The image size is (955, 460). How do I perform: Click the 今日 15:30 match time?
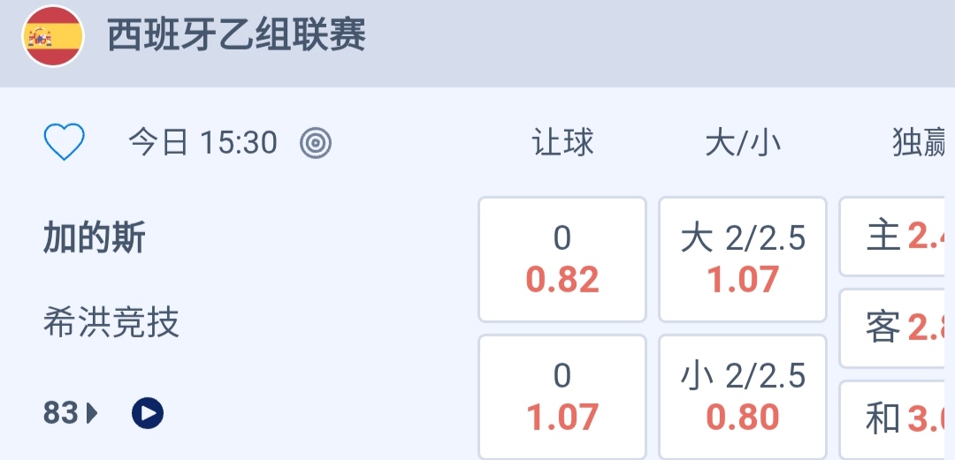(x=203, y=142)
